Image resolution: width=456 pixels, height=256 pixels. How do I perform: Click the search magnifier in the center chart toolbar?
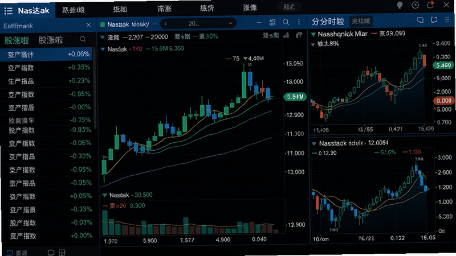(x=286, y=22)
